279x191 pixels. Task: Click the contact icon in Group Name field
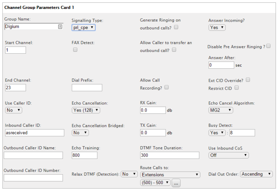60,26
